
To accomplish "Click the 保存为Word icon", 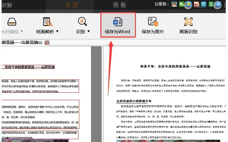I will (117, 22).
